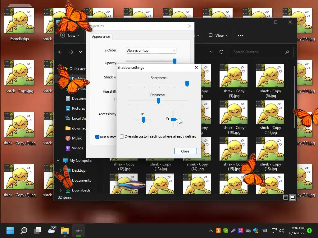
Task: Open the View menu in Explorer
Action: [x=218, y=35]
